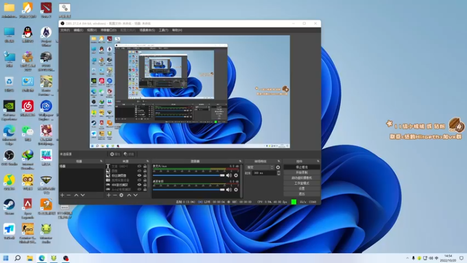Open the Help (H) menu
Viewport: 467px width, 263px height.
click(x=177, y=30)
